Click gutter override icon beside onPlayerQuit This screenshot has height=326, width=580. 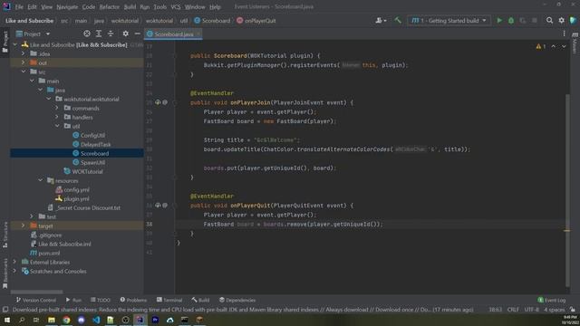pyautogui.click(x=158, y=206)
